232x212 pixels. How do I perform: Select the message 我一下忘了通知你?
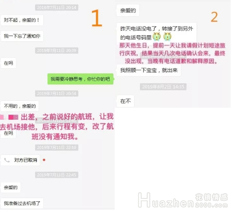coord(22,36)
